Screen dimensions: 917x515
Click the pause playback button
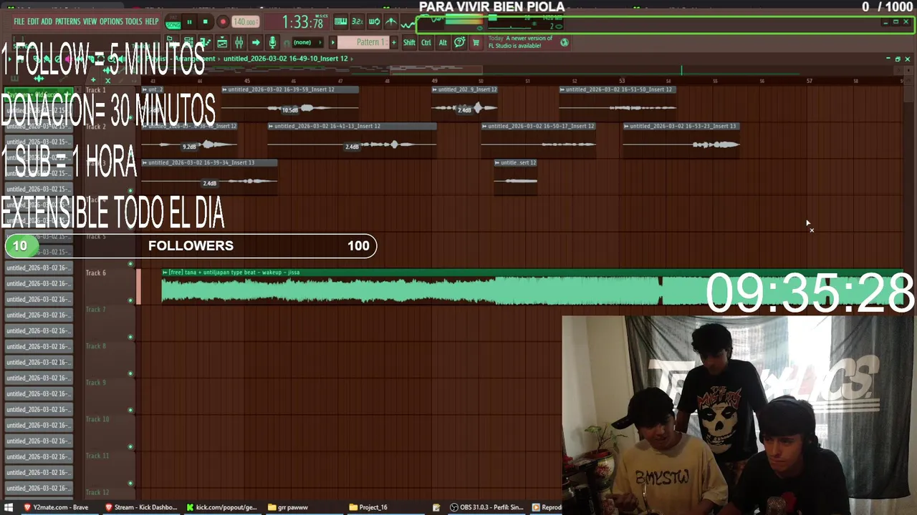click(x=189, y=22)
